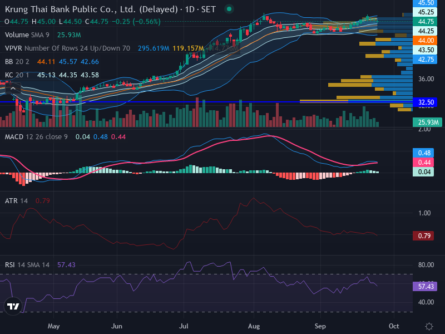Click the 40.00 RSI axis label
This screenshot has height=334, width=445.
[426, 302]
